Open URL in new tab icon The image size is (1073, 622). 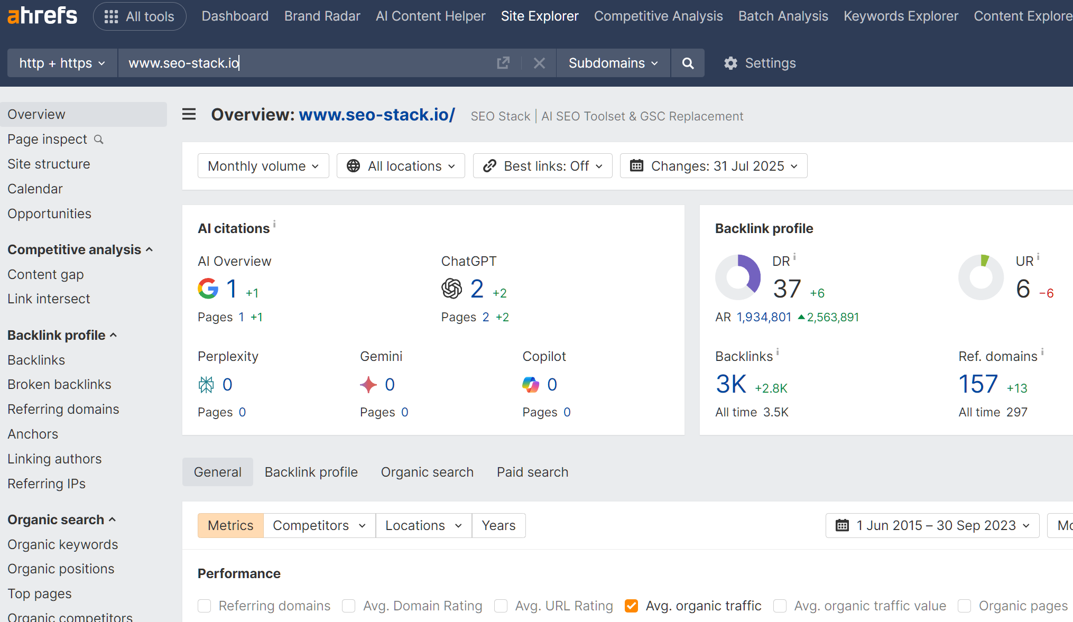coord(503,63)
